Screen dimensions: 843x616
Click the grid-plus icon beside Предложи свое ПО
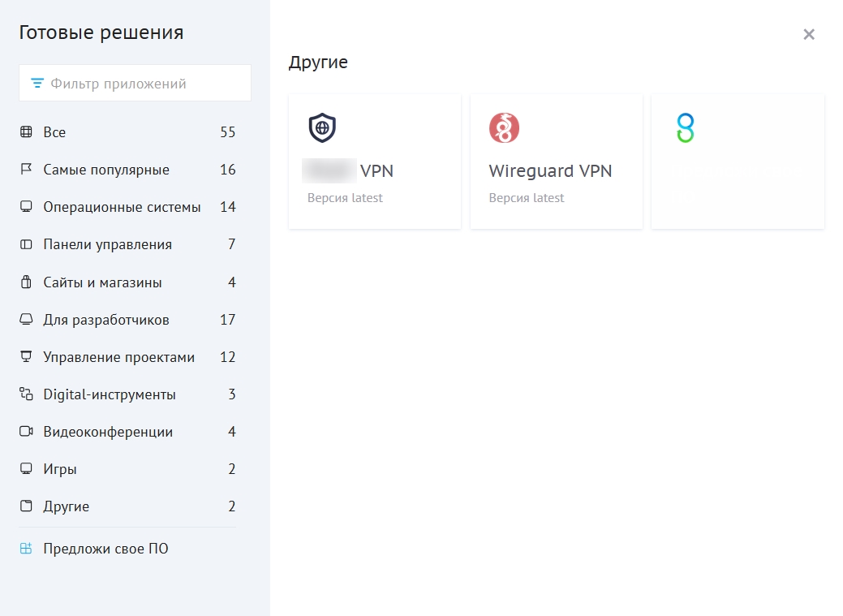click(26, 549)
